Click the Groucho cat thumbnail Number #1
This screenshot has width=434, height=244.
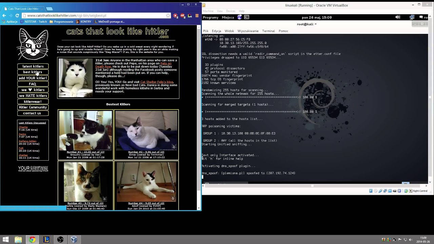pyautogui.click(x=85, y=130)
